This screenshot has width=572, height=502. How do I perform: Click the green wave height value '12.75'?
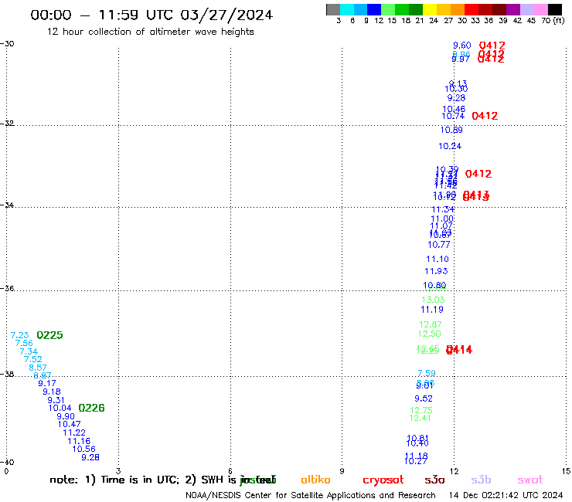(x=421, y=411)
